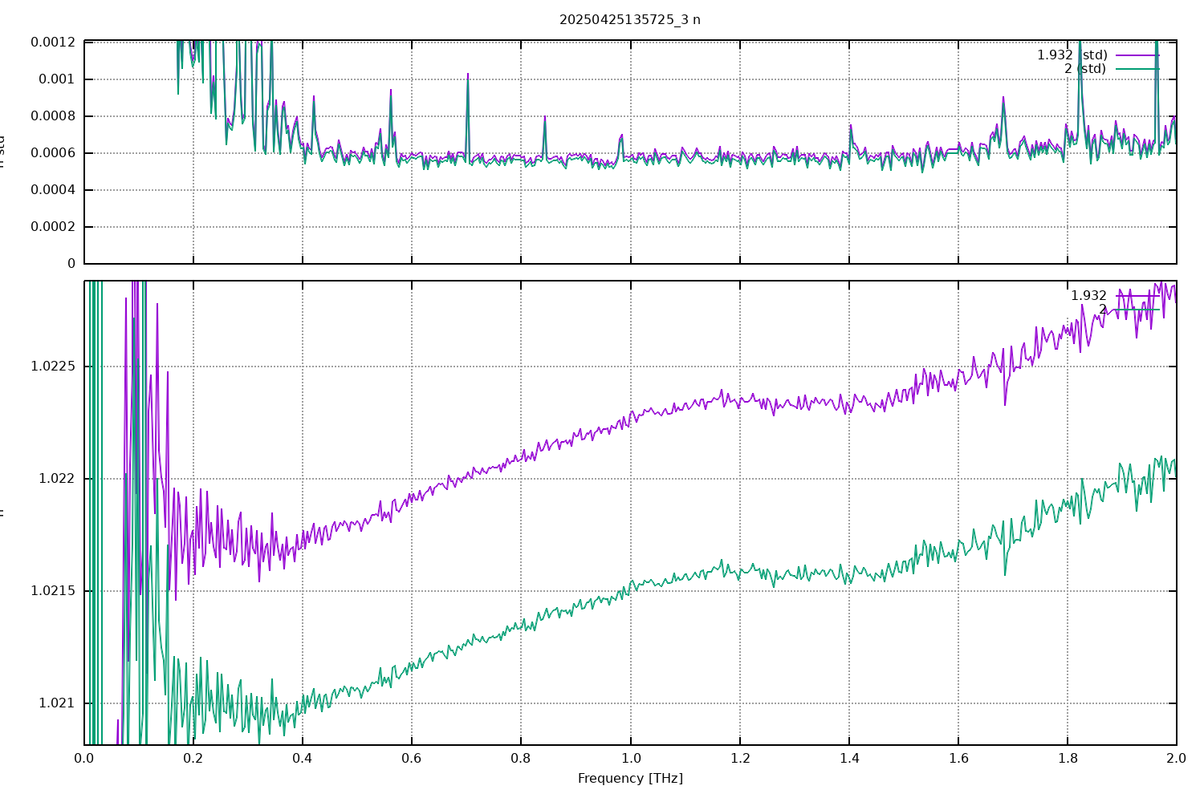This screenshot has height=802, width=1204.
Task: Toggle the "1.932" legend entry in lower plot
Action: click(x=1088, y=296)
